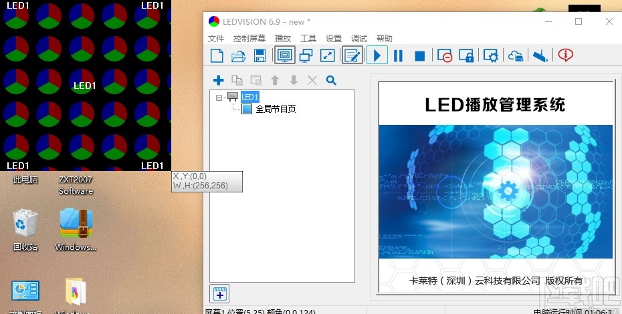The image size is (622, 314).
Task: Open the 工具 menu
Action: click(308, 39)
